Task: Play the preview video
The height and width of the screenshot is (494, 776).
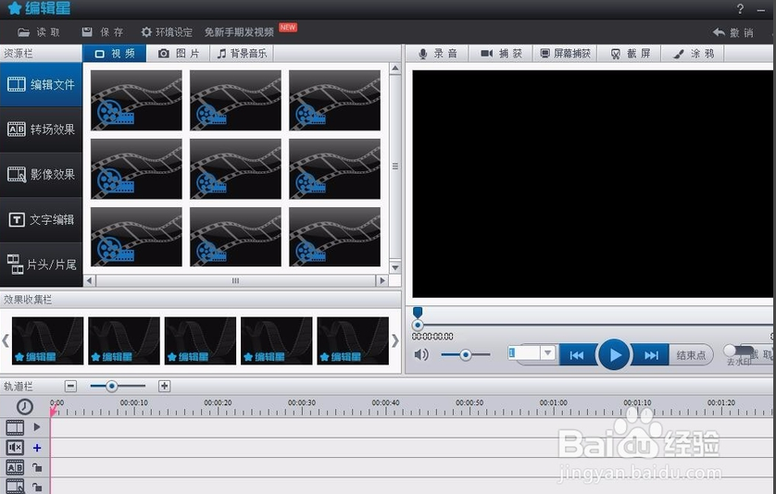Action: [614, 354]
